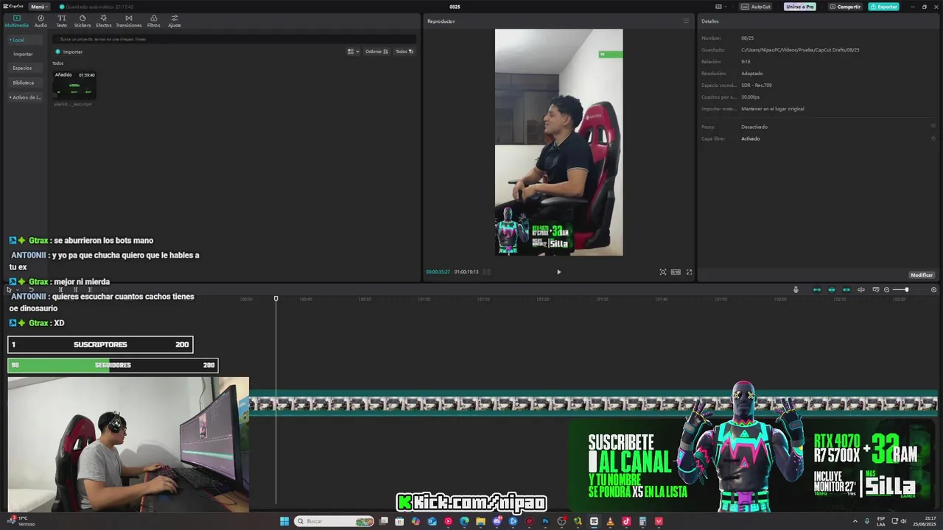Click the timeline settings circle icon
The width and height of the screenshot is (943, 530).
coord(933,289)
